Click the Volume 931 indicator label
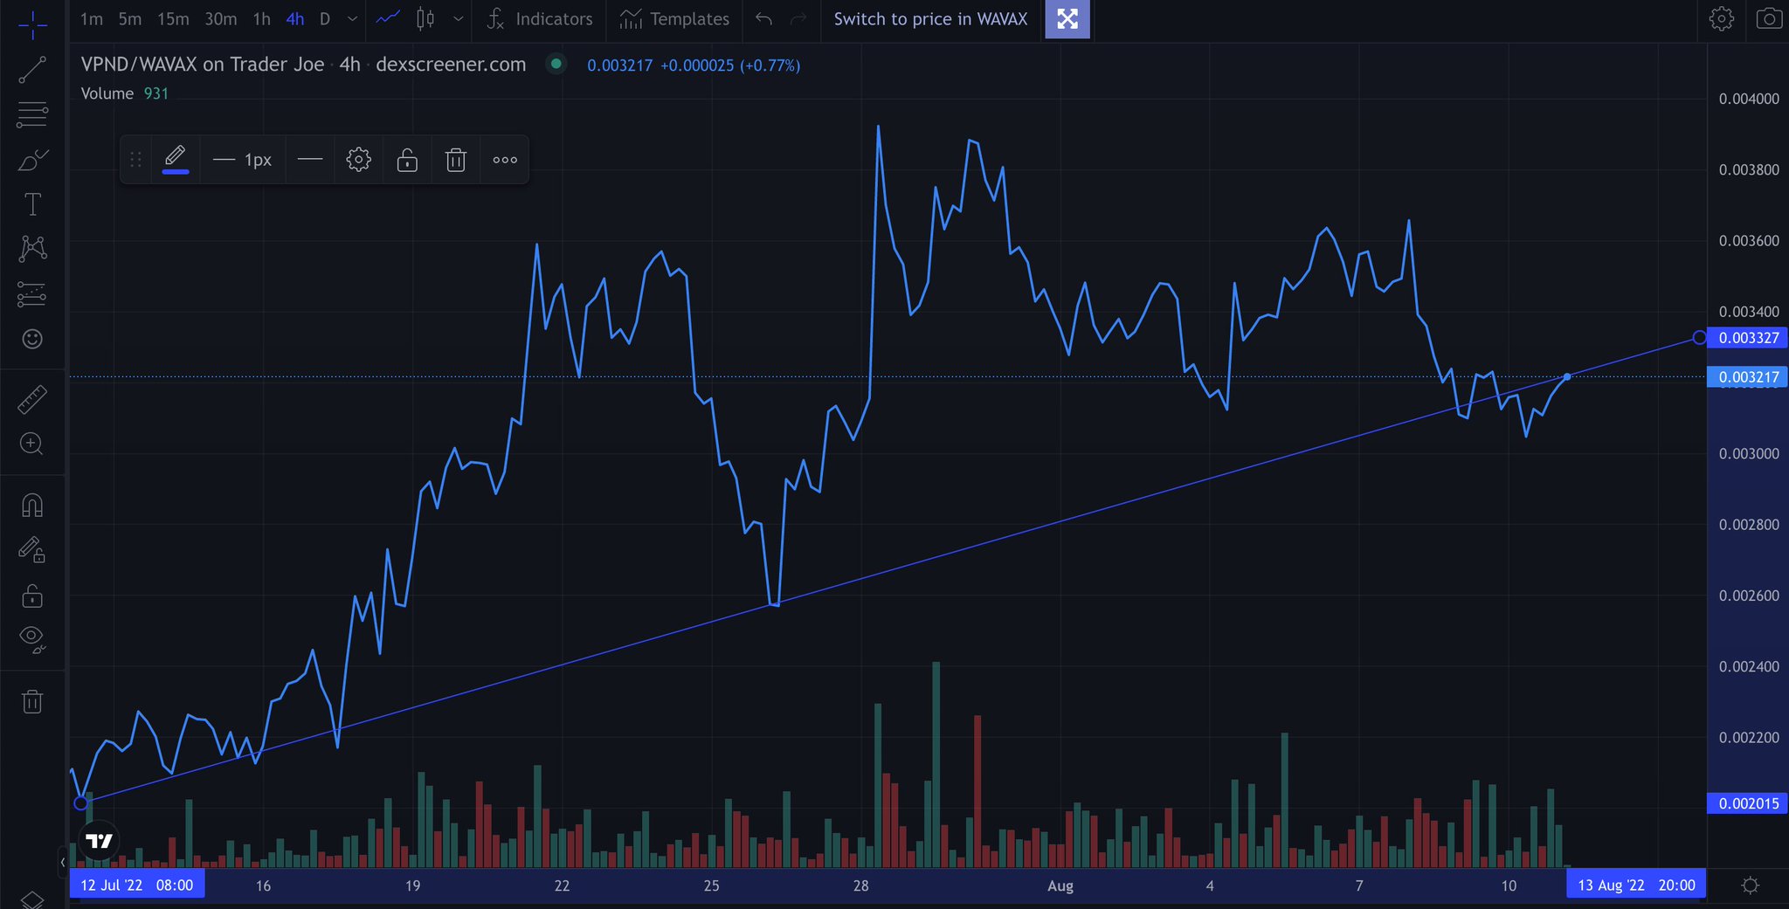The height and width of the screenshot is (909, 1789). pos(125,93)
